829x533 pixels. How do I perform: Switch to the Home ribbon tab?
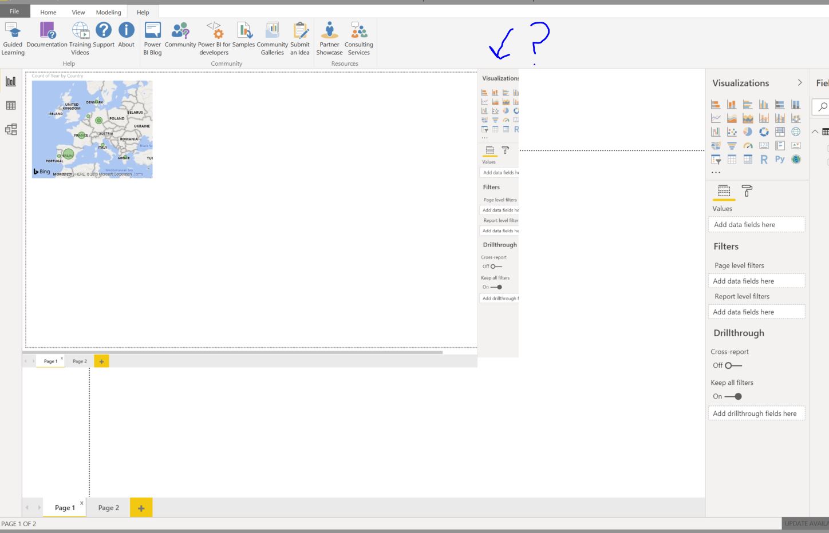click(x=48, y=12)
